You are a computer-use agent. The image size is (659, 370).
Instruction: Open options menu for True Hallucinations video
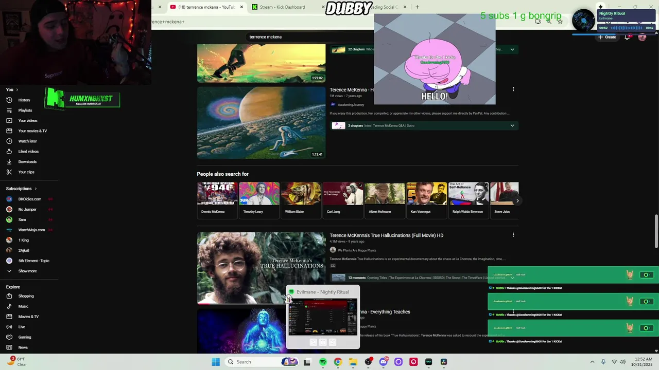pos(513,235)
